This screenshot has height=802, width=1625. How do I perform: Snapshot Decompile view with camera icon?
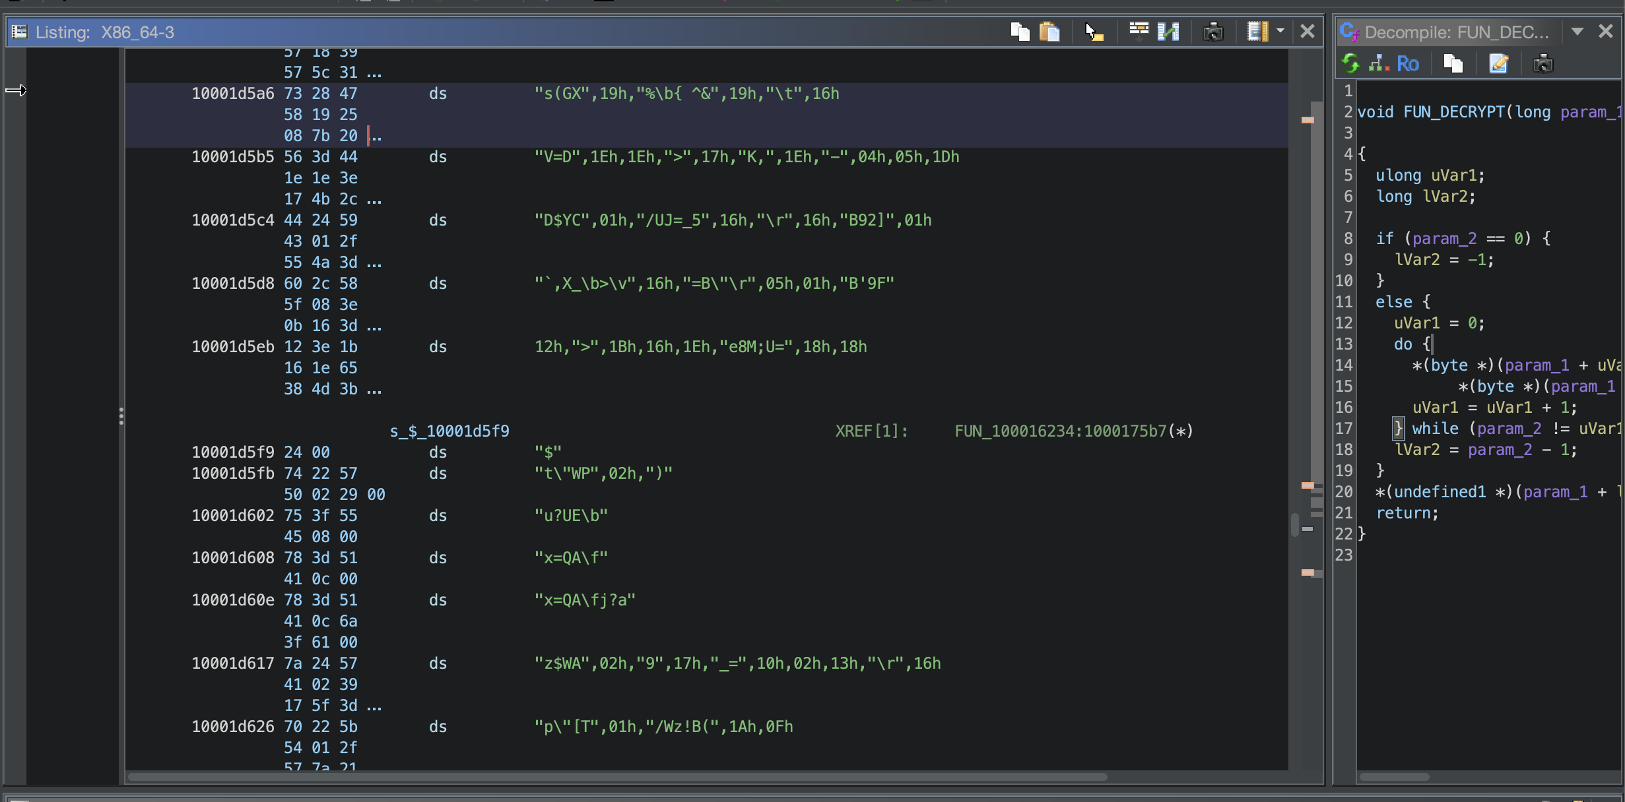coord(1543,63)
